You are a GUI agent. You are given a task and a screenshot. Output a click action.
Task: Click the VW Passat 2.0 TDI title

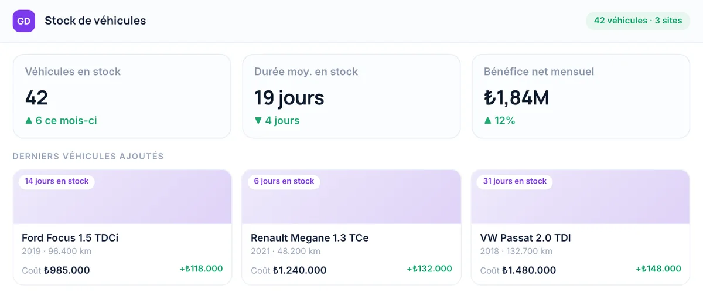pos(525,238)
